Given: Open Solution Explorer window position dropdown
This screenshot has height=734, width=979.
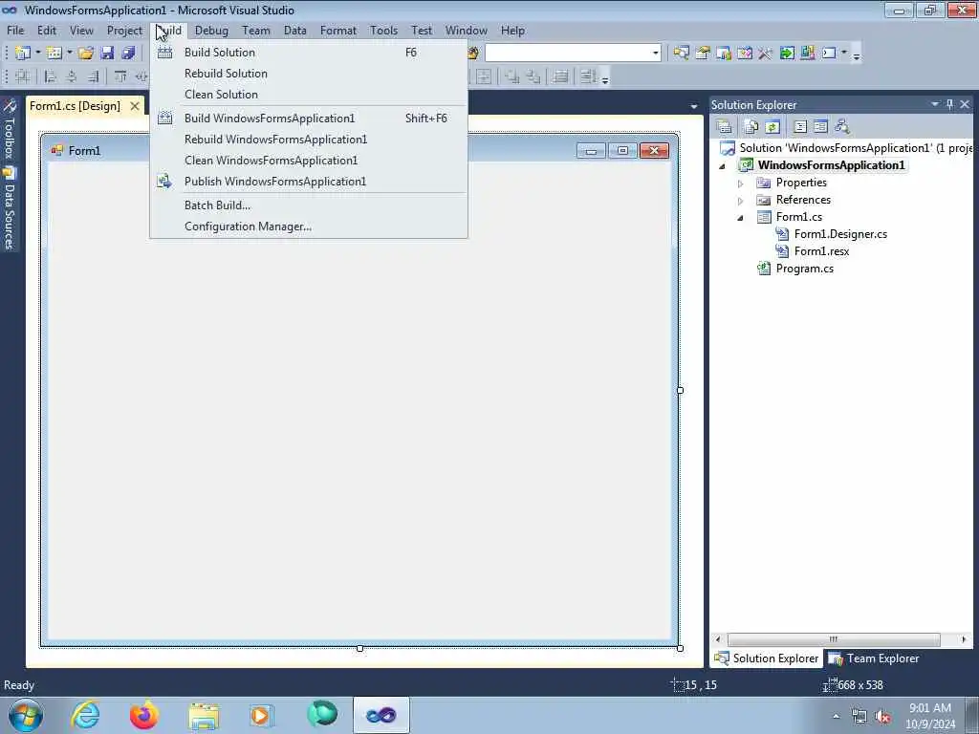Looking at the screenshot, I should point(935,104).
